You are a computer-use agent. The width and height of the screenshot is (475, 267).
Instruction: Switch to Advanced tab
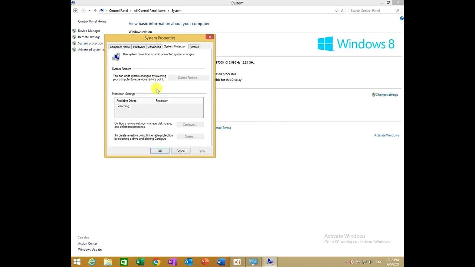pos(154,47)
